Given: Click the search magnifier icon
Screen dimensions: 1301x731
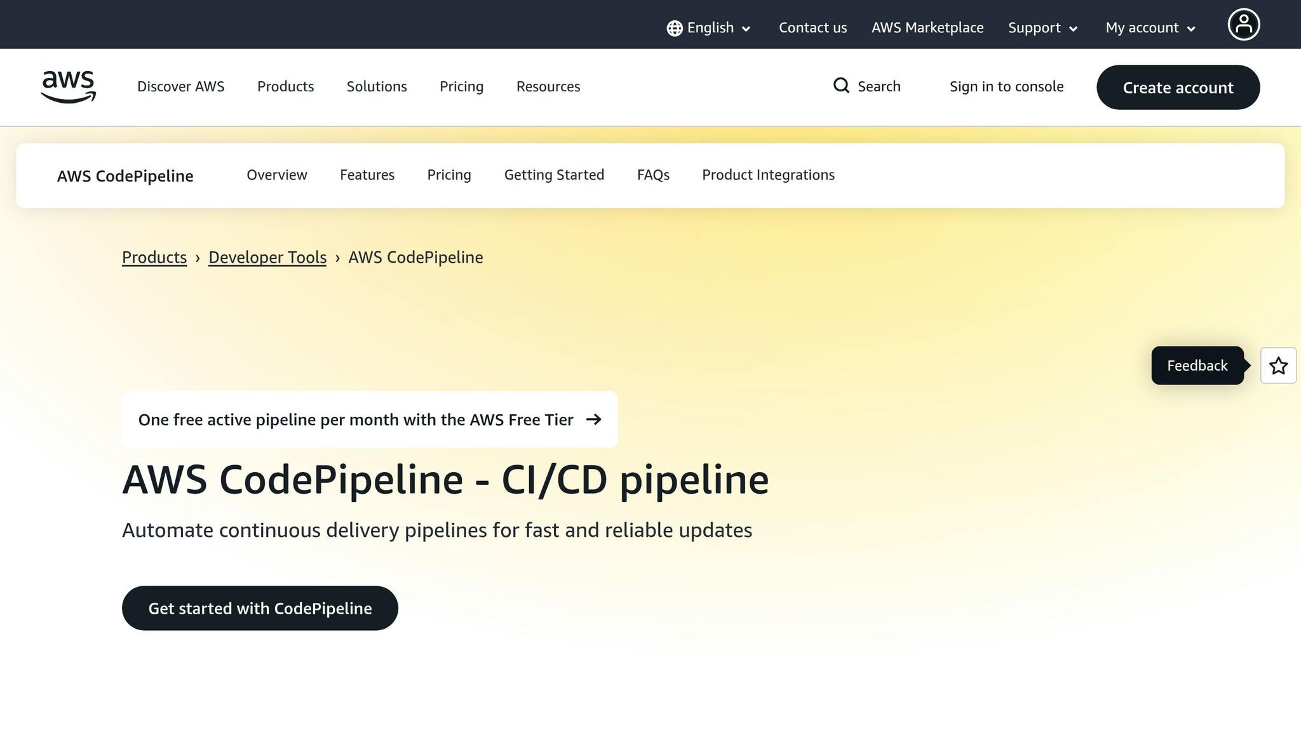Looking at the screenshot, I should 841,86.
